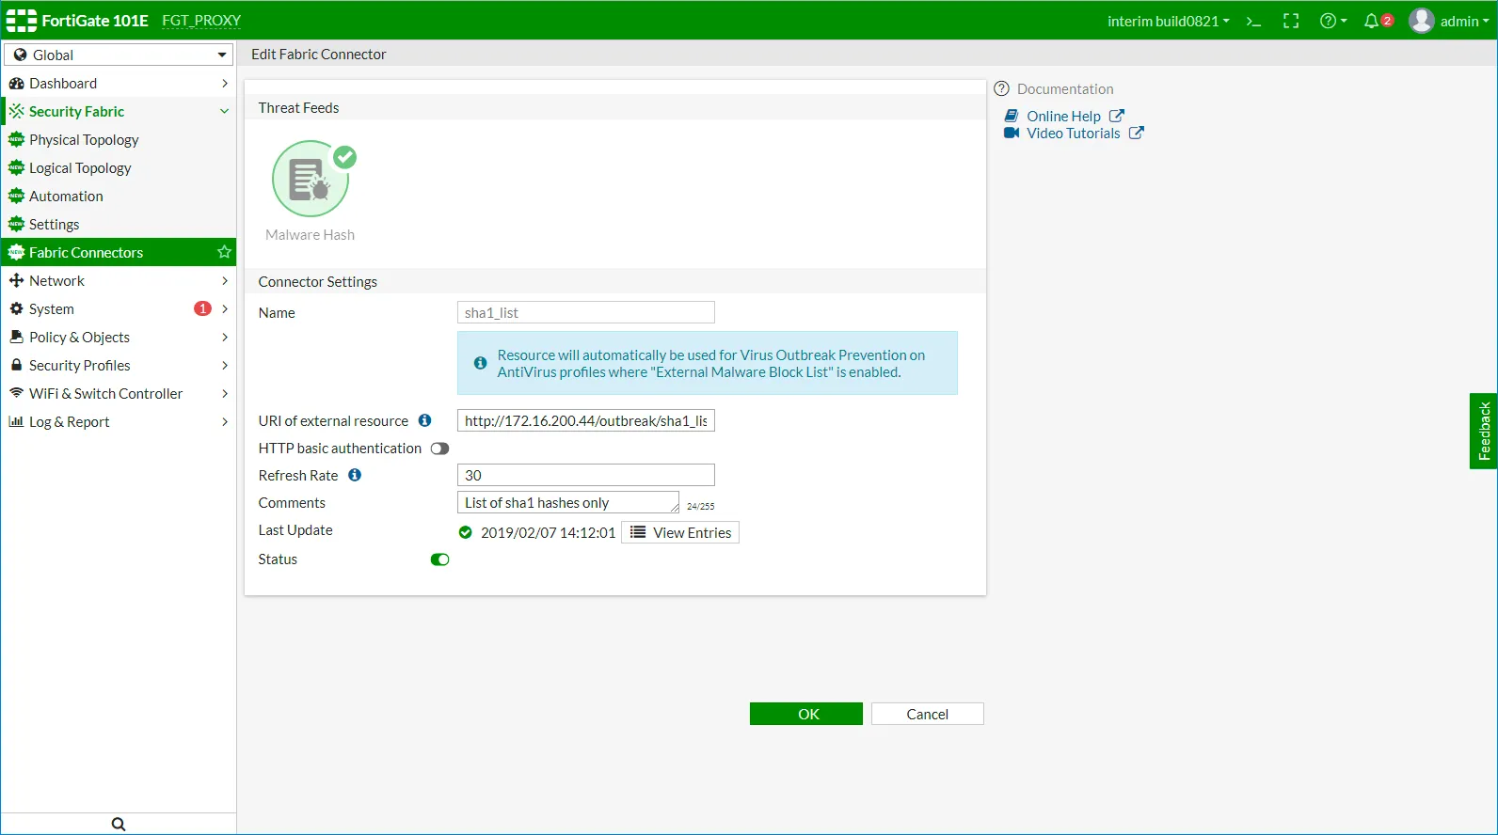
Task: Open notifications bell icon
Action: (1371, 21)
